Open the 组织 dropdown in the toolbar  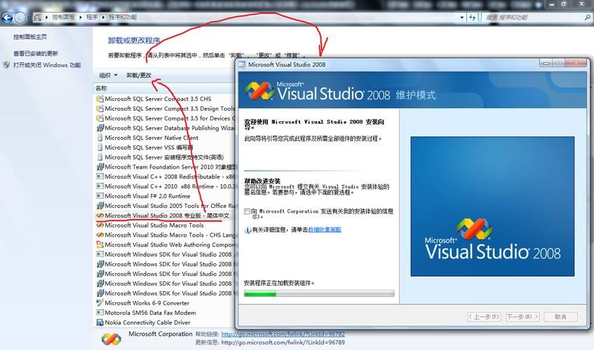pos(108,75)
